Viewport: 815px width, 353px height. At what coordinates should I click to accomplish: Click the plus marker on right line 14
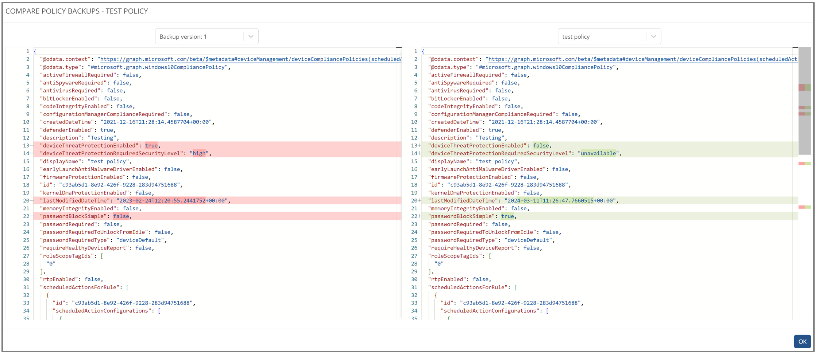click(x=420, y=153)
